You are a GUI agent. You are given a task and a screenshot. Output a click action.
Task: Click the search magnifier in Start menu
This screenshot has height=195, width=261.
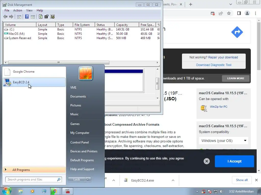point(59,180)
